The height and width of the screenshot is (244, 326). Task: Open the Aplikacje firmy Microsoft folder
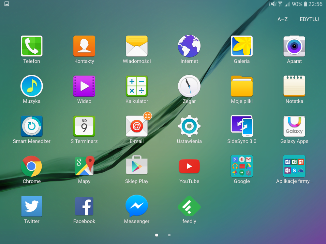point(294,166)
